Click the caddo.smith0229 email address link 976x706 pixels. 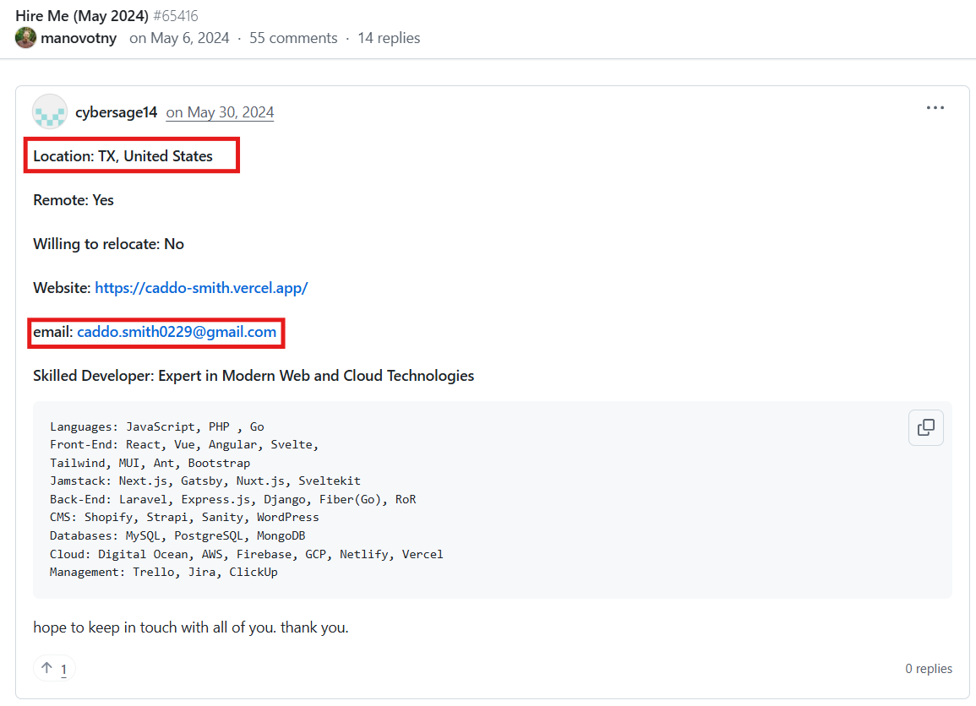pos(177,332)
